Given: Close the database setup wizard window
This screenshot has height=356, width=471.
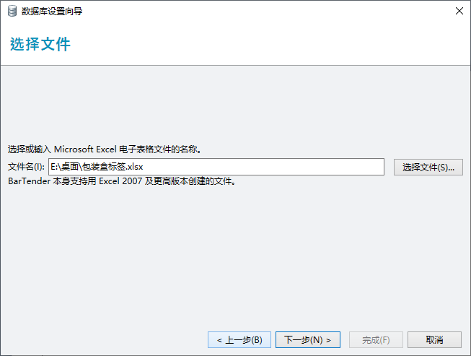Looking at the screenshot, I should [x=459, y=11].
